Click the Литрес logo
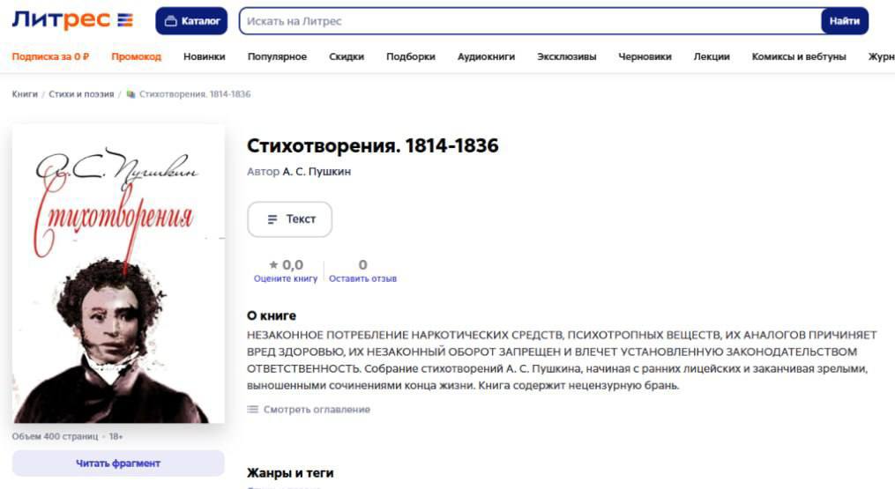 tap(72, 20)
